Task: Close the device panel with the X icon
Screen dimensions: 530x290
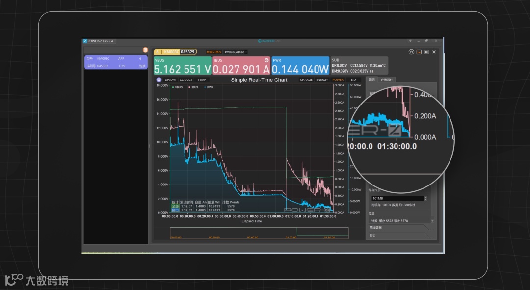Action: [434, 52]
